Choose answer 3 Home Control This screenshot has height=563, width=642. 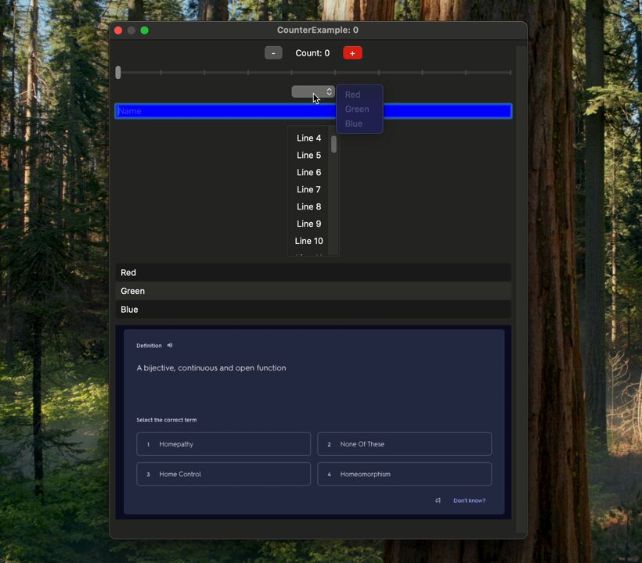(x=224, y=475)
